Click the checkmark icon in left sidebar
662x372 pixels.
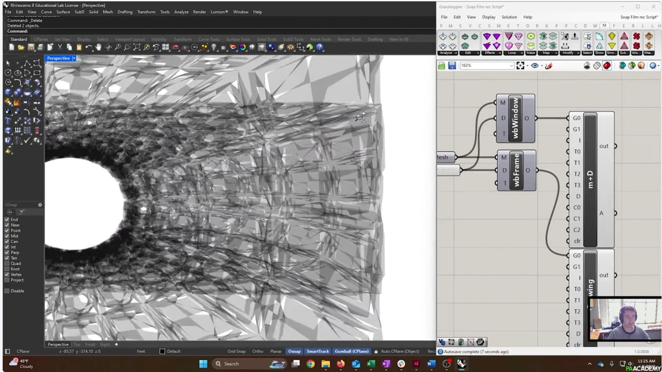pos(27,140)
